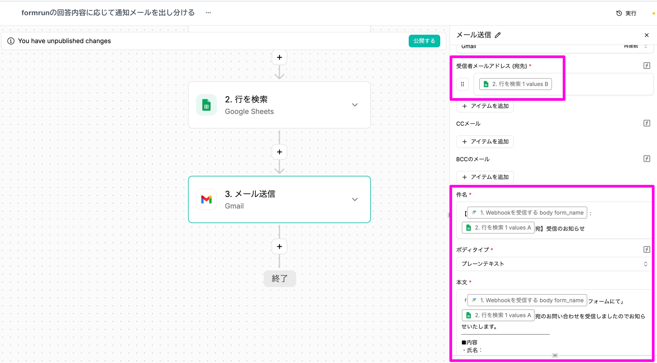Click the plus icon between steps 2 and 3

pyautogui.click(x=279, y=152)
